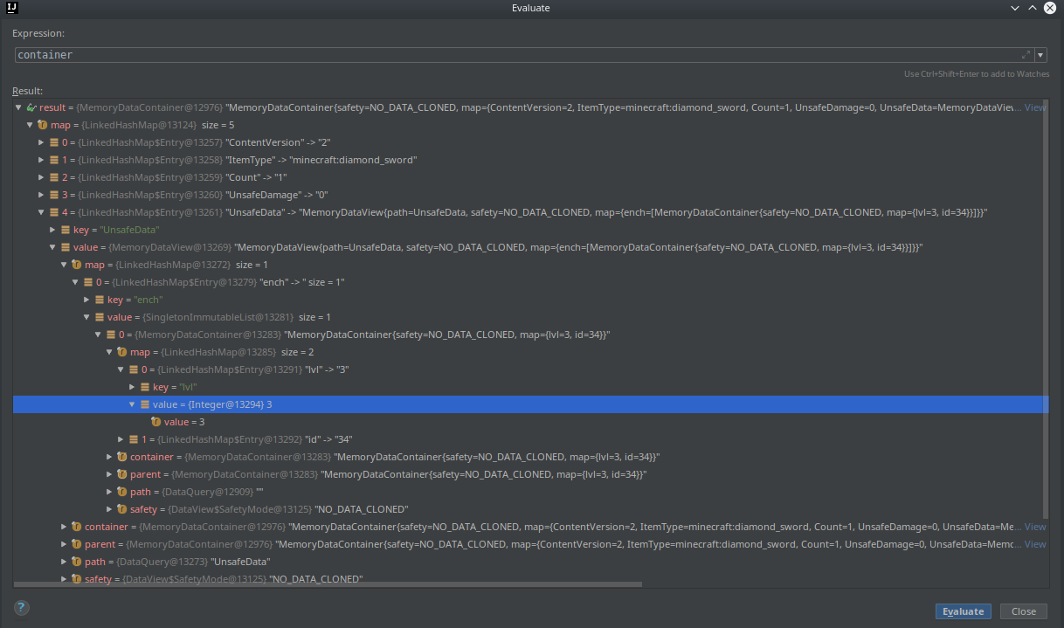Click the help question mark icon at bottom left

[21, 607]
